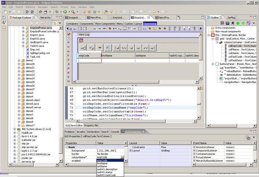Click Link with Editor icon in Package Explorer
259x177 pixels.
coord(55,24)
